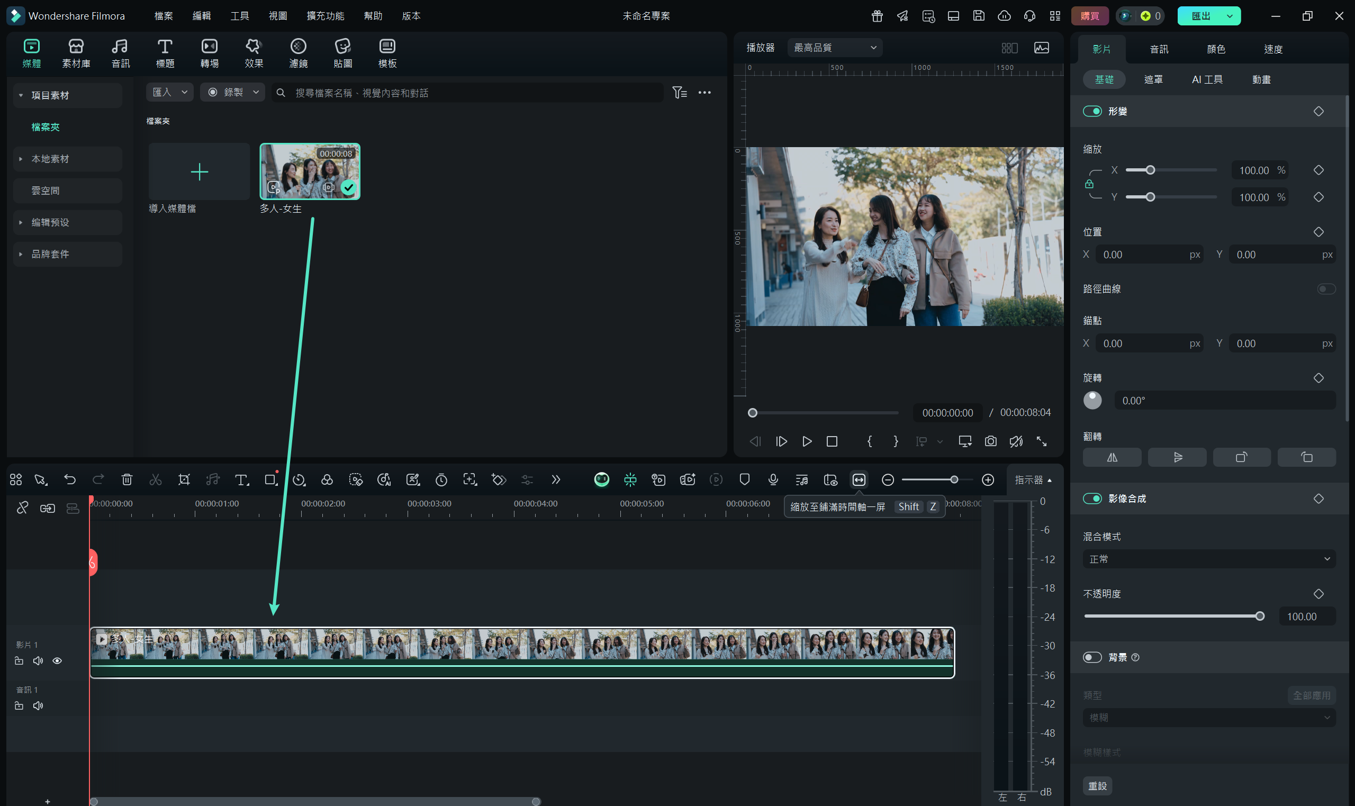Click the crop tool in timeline toolbar

[x=184, y=479]
